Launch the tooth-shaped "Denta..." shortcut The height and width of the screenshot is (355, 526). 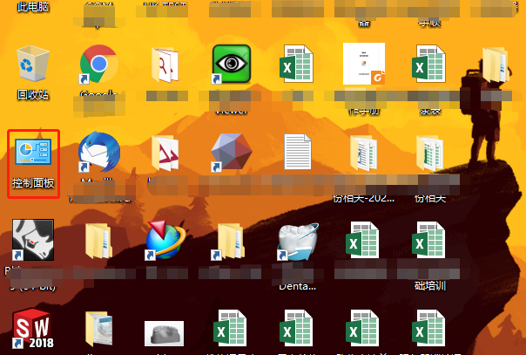298,241
